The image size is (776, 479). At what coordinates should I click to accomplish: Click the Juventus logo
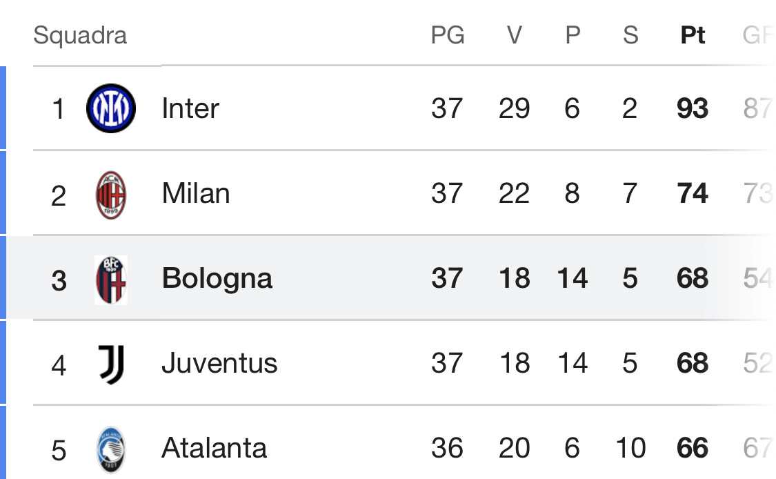[x=111, y=364]
